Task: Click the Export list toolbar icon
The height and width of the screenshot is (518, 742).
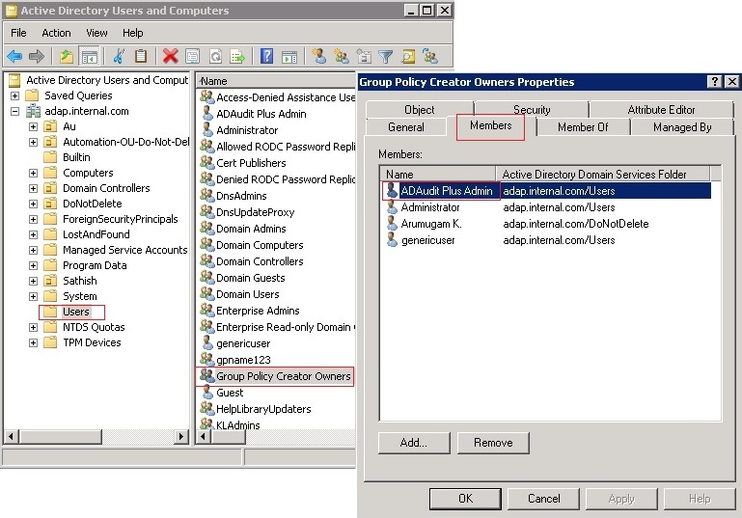Action: click(236, 57)
